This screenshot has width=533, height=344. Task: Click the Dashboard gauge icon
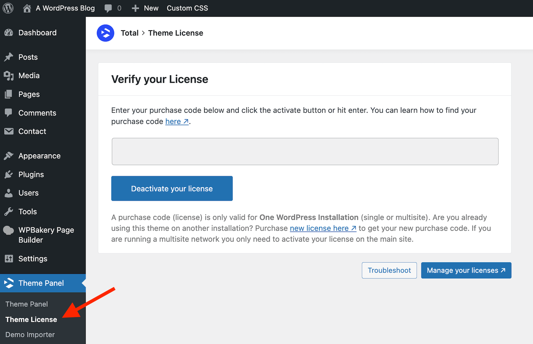point(9,33)
